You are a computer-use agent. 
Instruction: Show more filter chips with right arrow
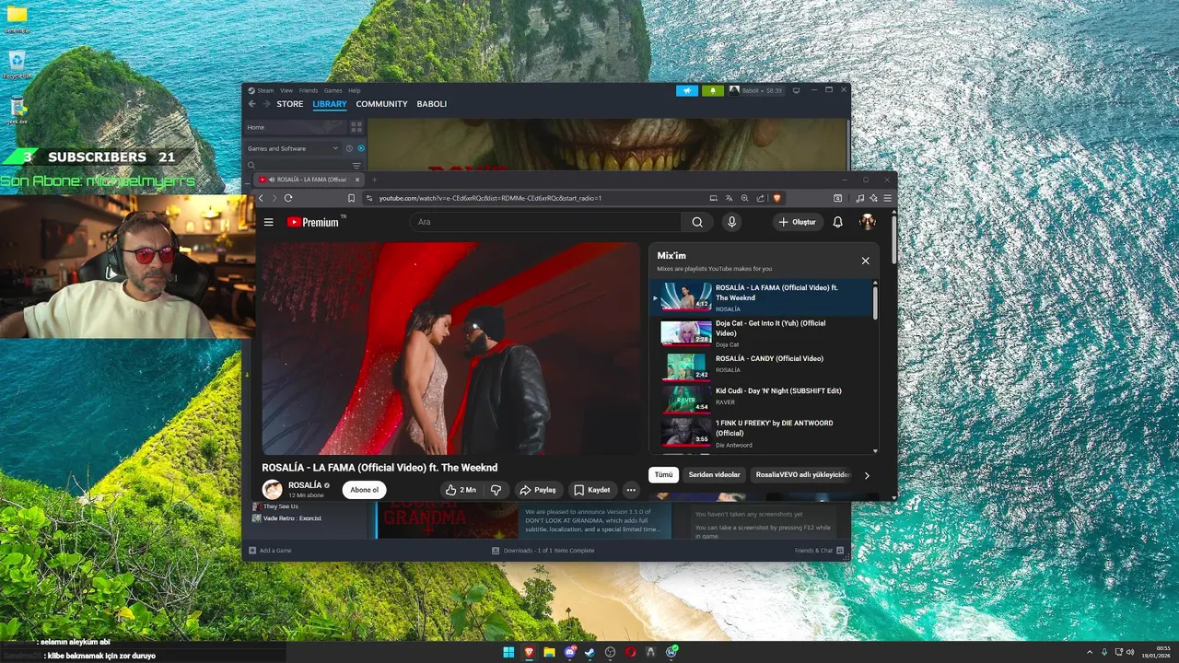[867, 475]
